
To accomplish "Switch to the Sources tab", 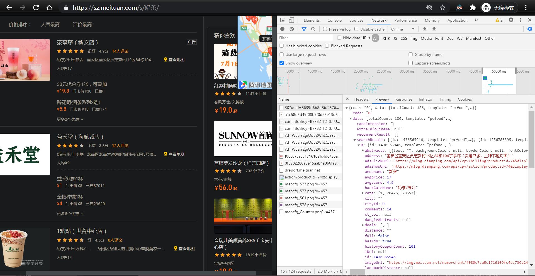I will click(x=356, y=20).
